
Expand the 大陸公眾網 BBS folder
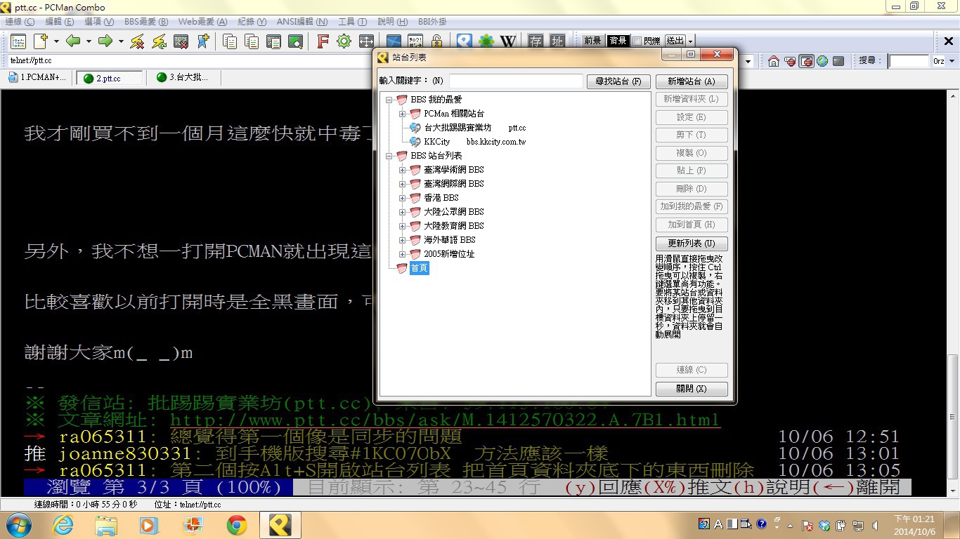pyautogui.click(x=403, y=212)
